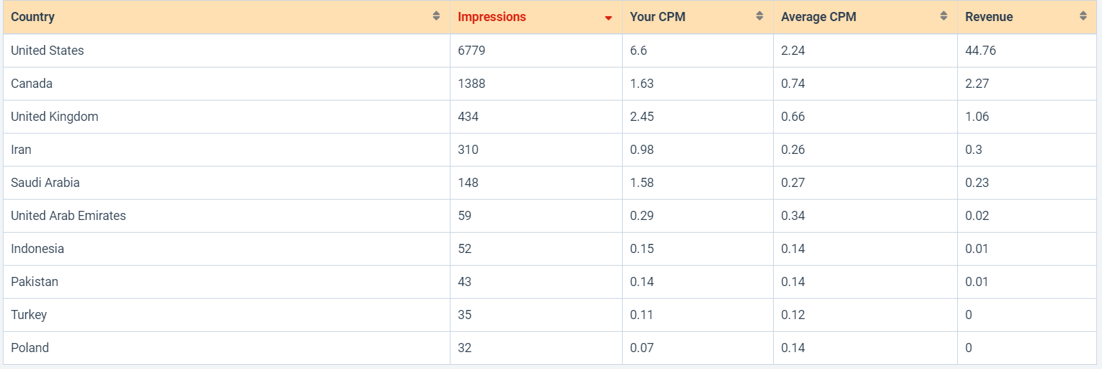Click the Your CPM header text
This screenshot has height=369, width=1102.
pyautogui.click(x=657, y=17)
